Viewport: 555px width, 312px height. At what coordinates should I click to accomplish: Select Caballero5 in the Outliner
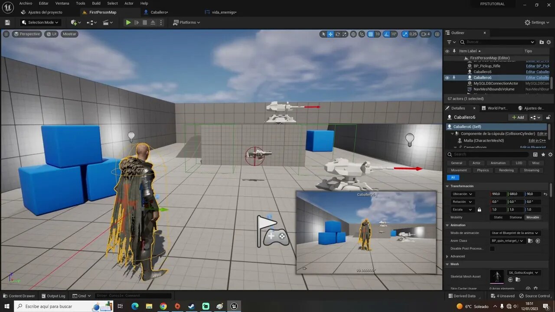click(482, 72)
